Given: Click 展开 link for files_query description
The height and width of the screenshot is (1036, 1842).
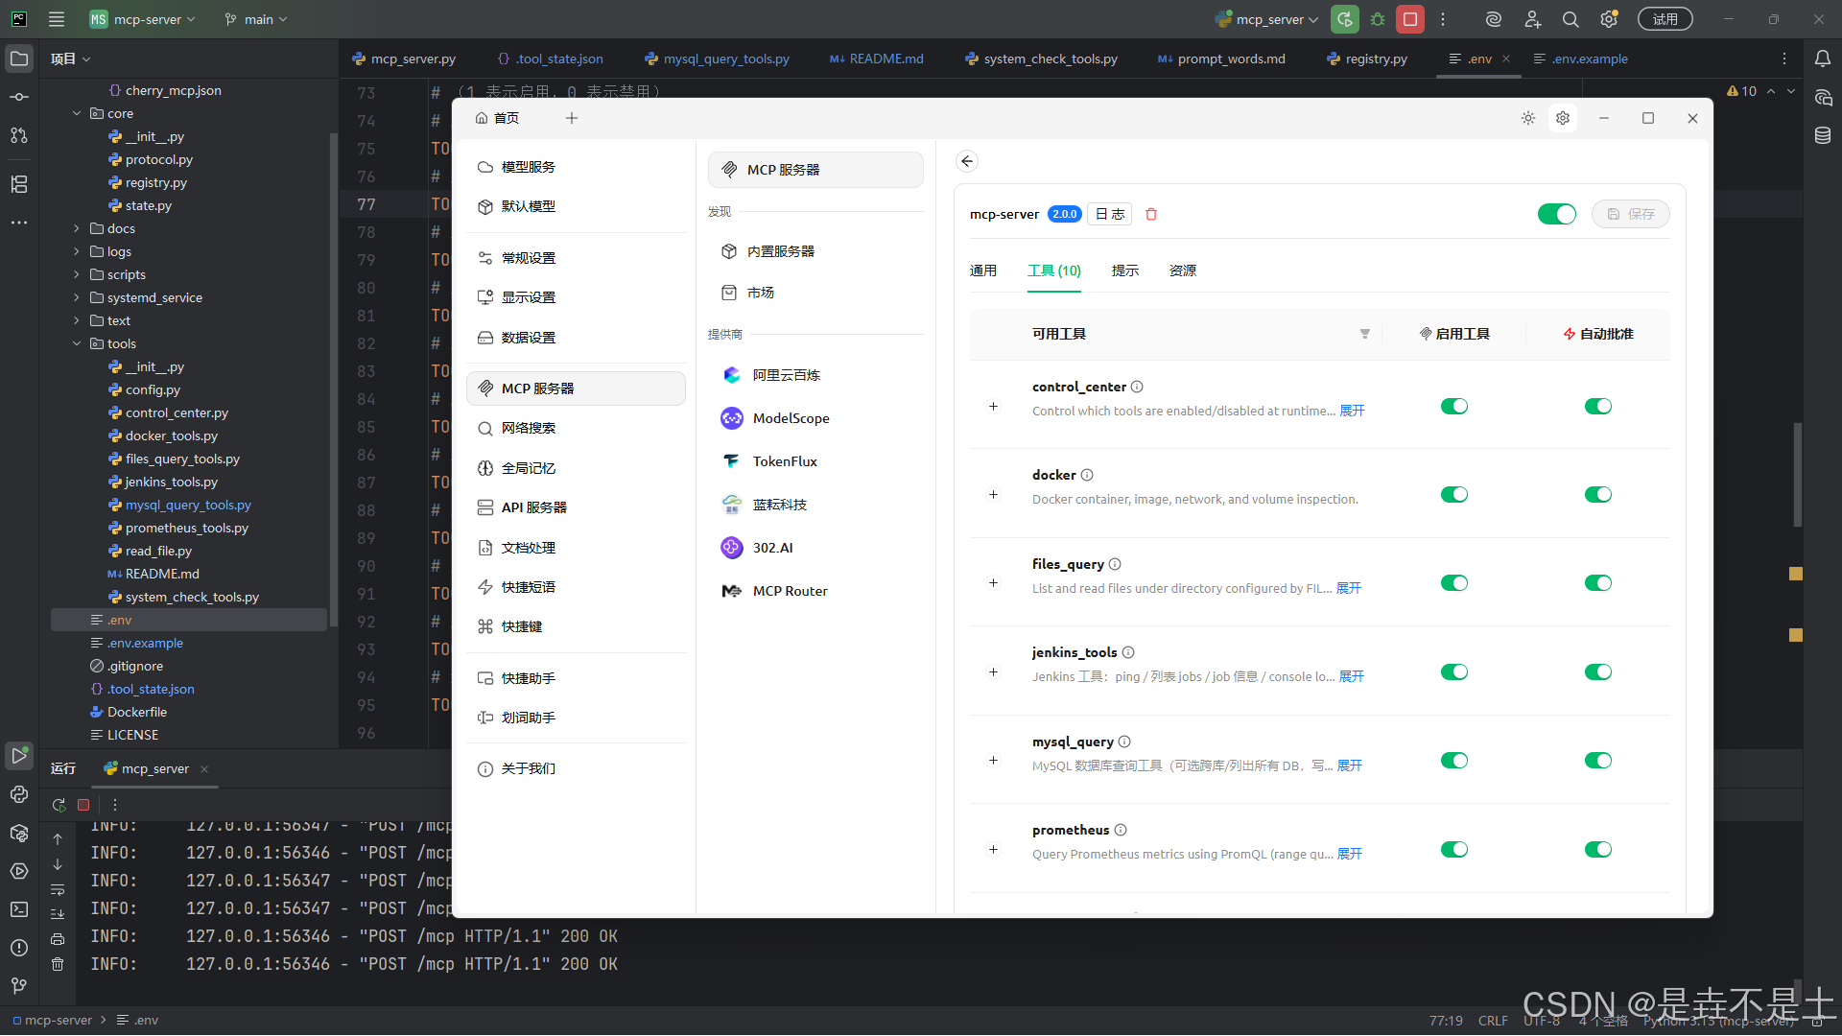Looking at the screenshot, I should pos(1348,588).
